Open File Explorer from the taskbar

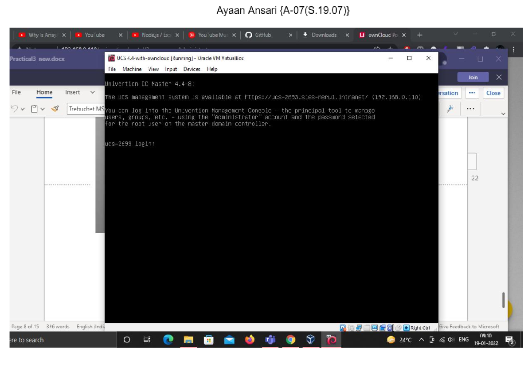tap(188, 340)
